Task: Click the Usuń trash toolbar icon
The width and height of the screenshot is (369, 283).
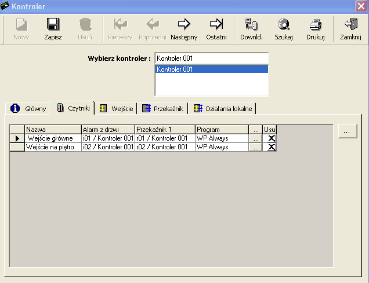Action: pos(85,24)
